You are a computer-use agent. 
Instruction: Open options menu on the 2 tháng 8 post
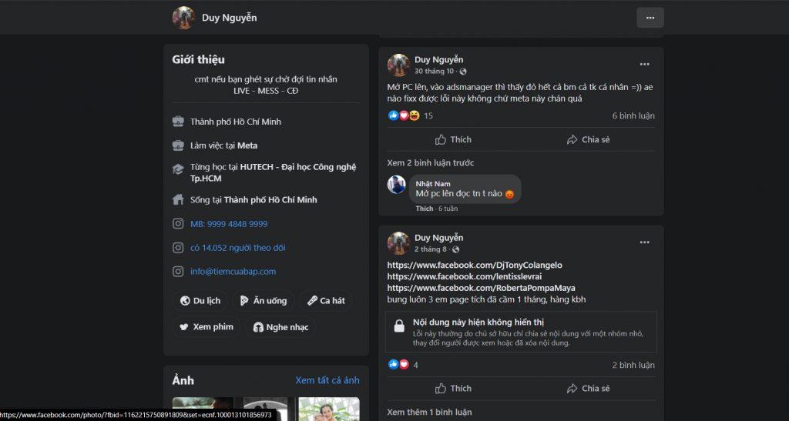[644, 242]
